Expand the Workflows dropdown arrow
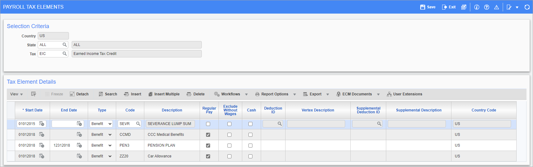The width and height of the screenshot is (533, 167). 246,94
